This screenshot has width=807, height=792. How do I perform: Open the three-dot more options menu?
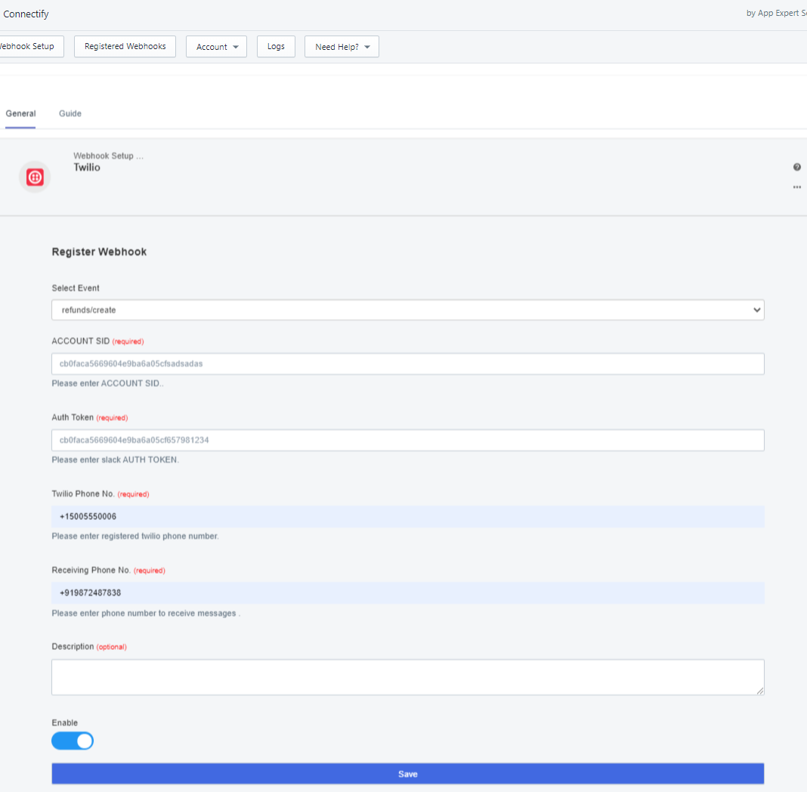(796, 187)
